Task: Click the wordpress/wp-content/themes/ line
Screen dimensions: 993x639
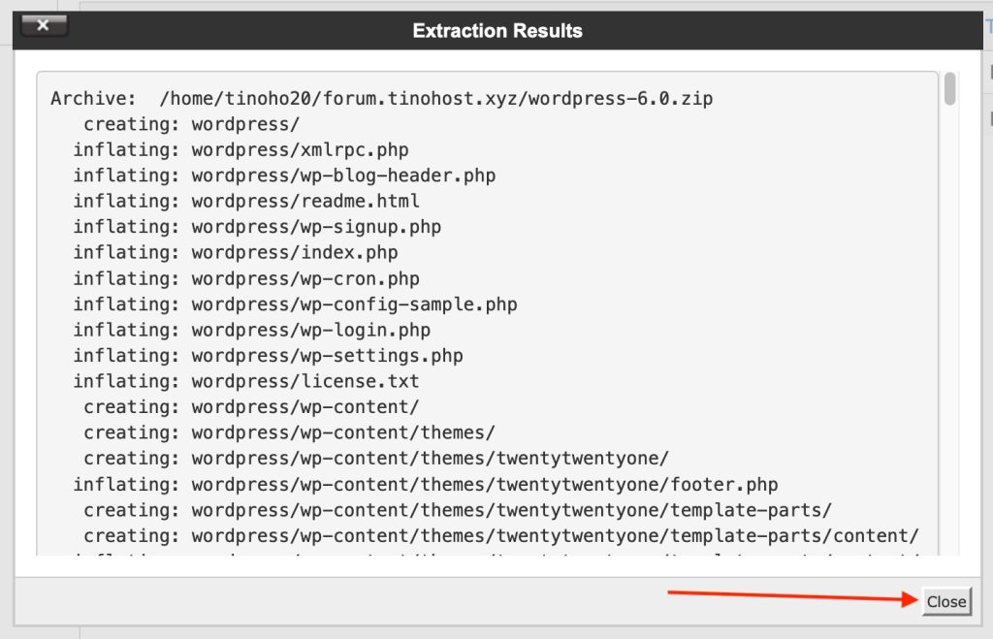Action: pos(289,433)
